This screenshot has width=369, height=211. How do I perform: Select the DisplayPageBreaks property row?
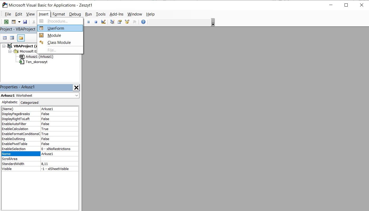(x=40, y=114)
